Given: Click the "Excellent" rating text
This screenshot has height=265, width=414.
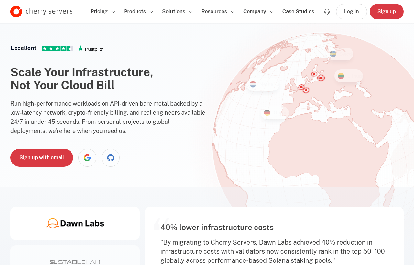Looking at the screenshot, I should click(24, 48).
